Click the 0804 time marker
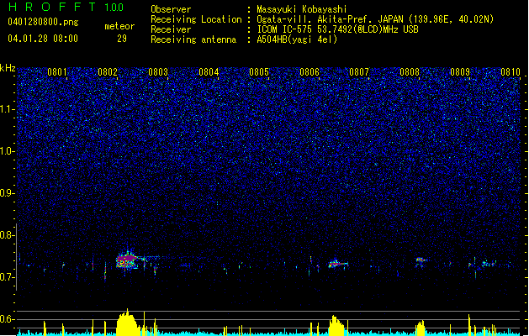Screen dimensions: 529x336 pyautogui.click(x=209, y=71)
